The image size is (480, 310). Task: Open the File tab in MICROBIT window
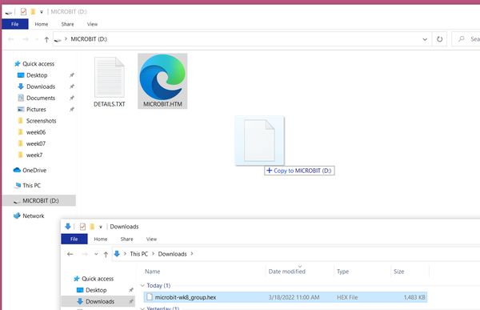click(x=15, y=24)
